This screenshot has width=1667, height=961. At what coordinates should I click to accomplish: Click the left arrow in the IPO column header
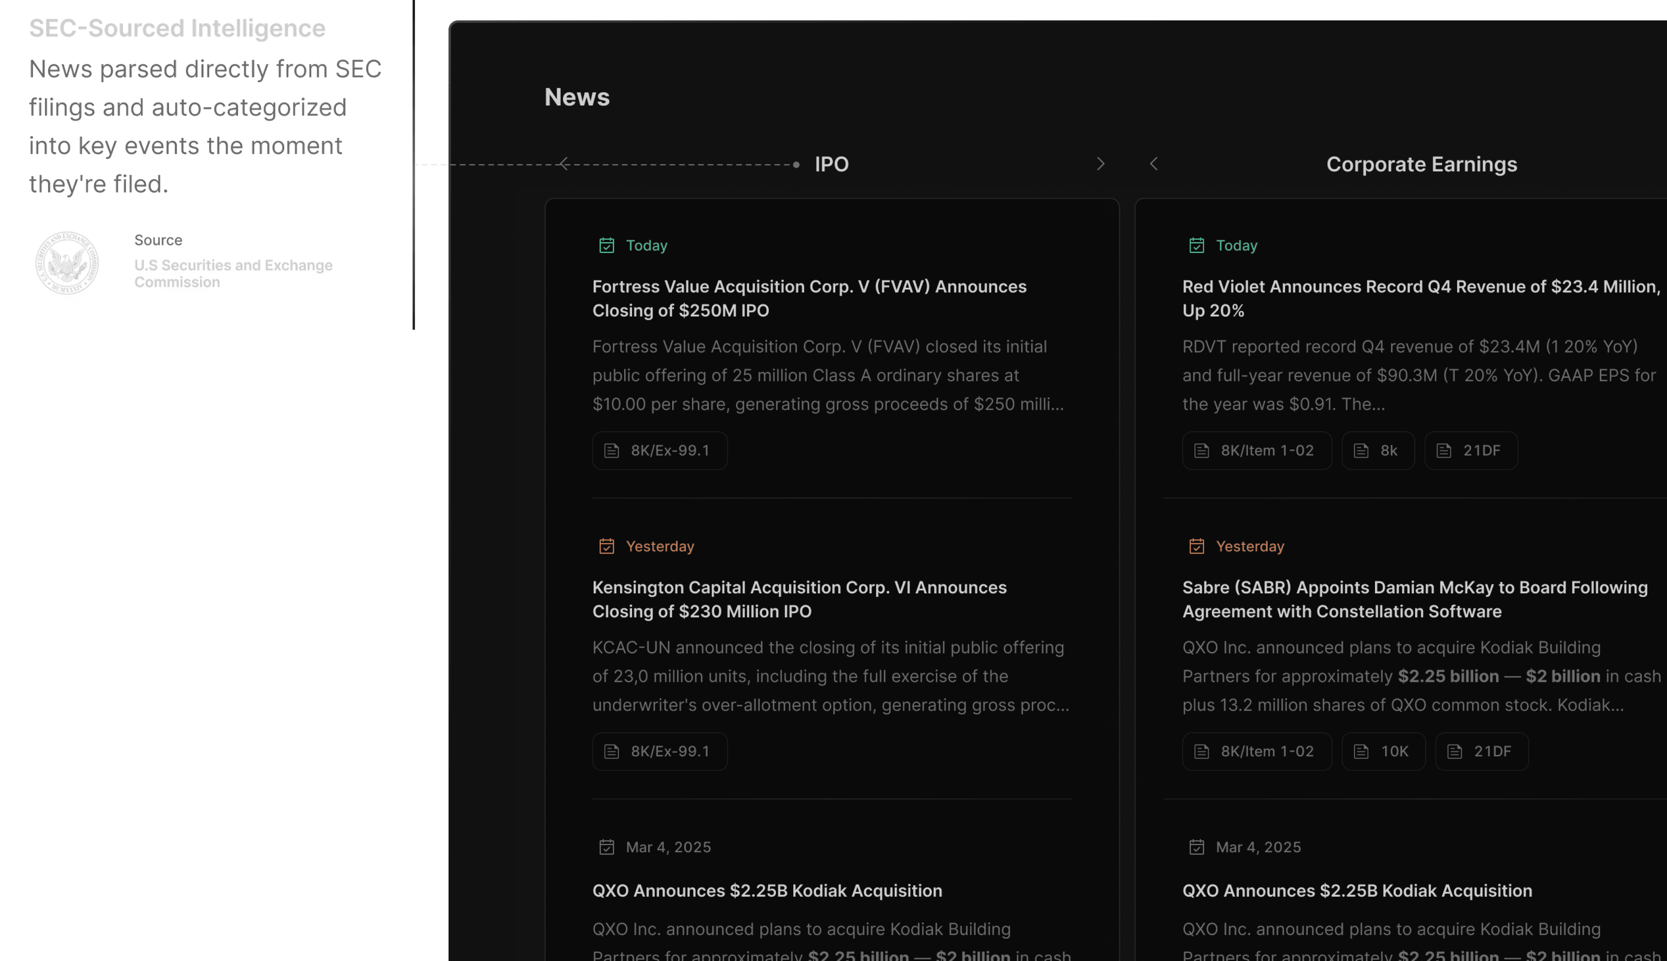point(564,164)
